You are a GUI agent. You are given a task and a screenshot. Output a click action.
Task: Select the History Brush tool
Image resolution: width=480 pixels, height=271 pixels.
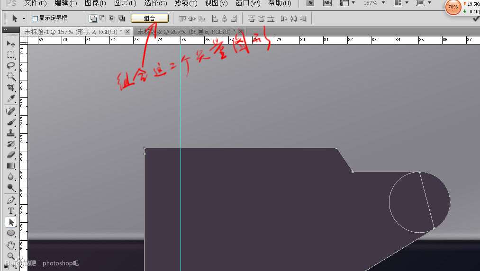point(11,144)
